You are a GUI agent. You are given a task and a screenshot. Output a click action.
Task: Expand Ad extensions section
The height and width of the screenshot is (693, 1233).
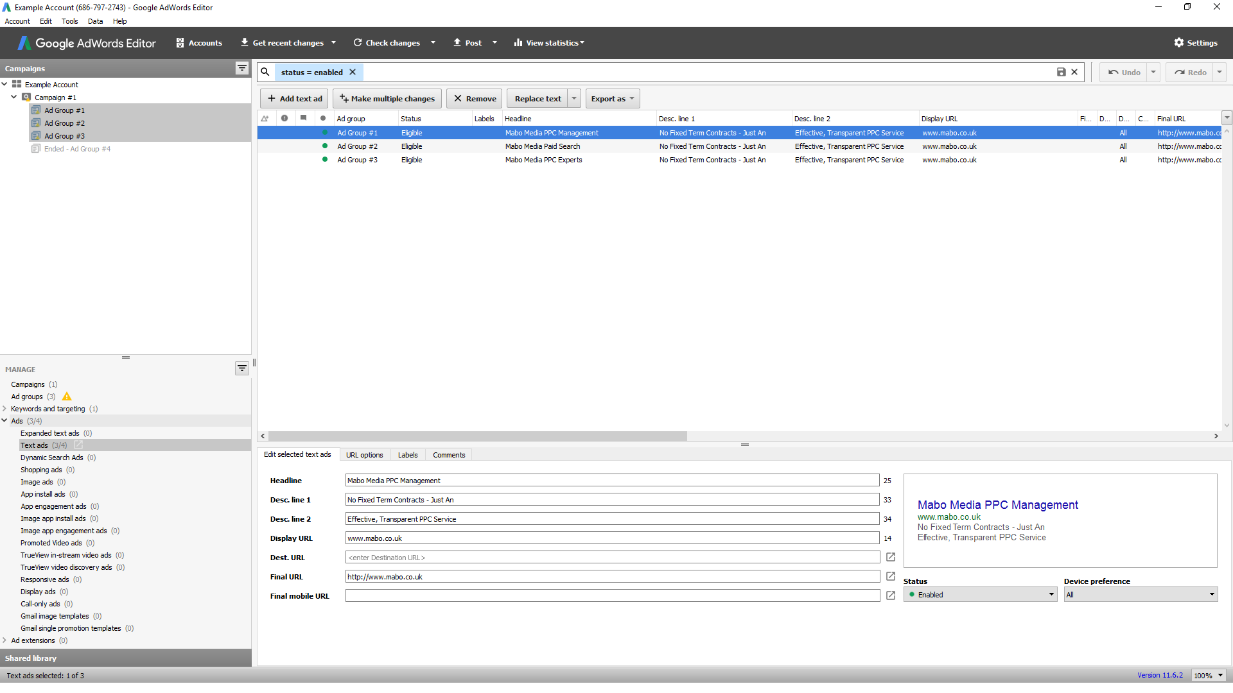coord(4,640)
